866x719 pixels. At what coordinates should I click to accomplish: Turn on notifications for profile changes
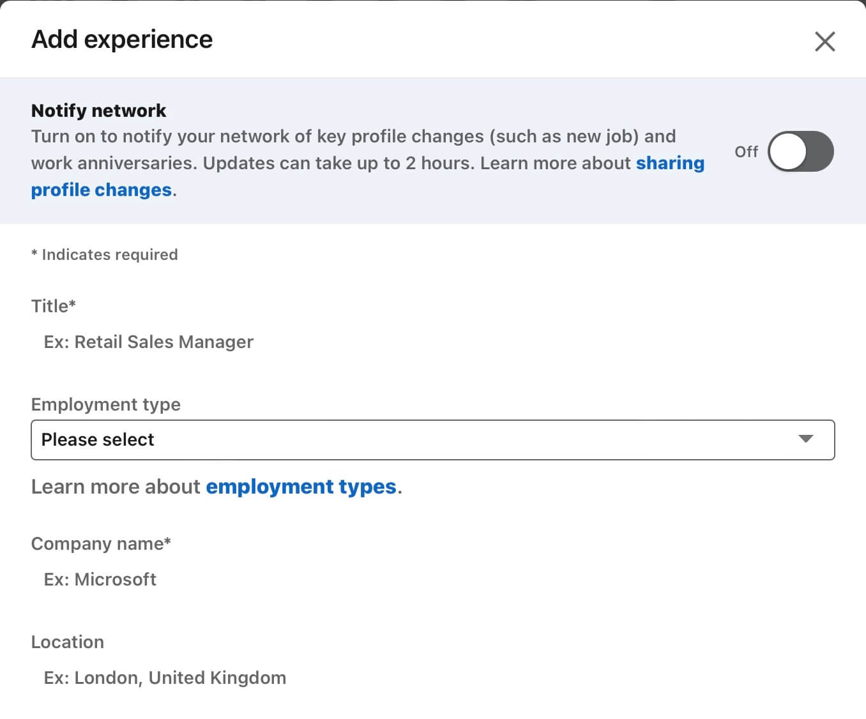tap(800, 151)
